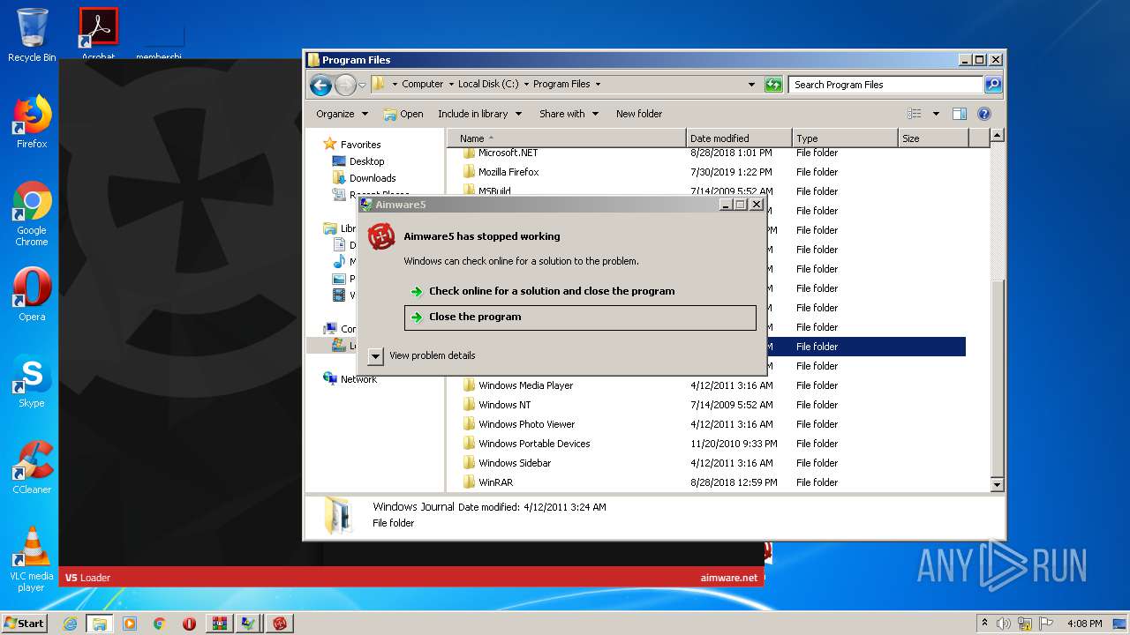Click the volume tray icon
This screenshot has width=1130, height=635.
tap(1005, 624)
